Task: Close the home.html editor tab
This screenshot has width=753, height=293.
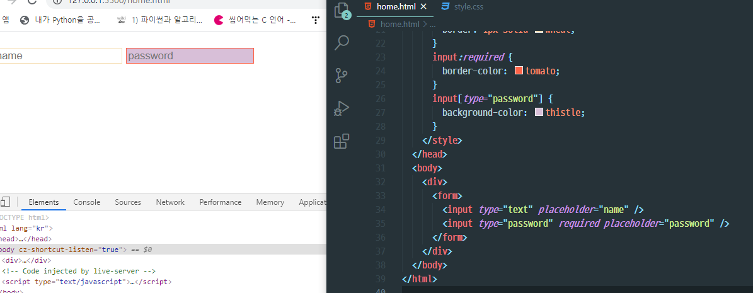Action: click(x=423, y=7)
